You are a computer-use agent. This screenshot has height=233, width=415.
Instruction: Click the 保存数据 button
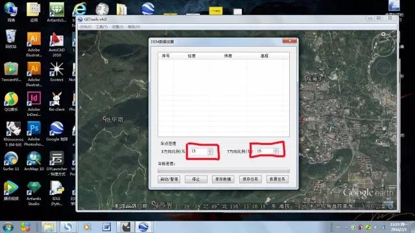pyautogui.click(x=223, y=179)
